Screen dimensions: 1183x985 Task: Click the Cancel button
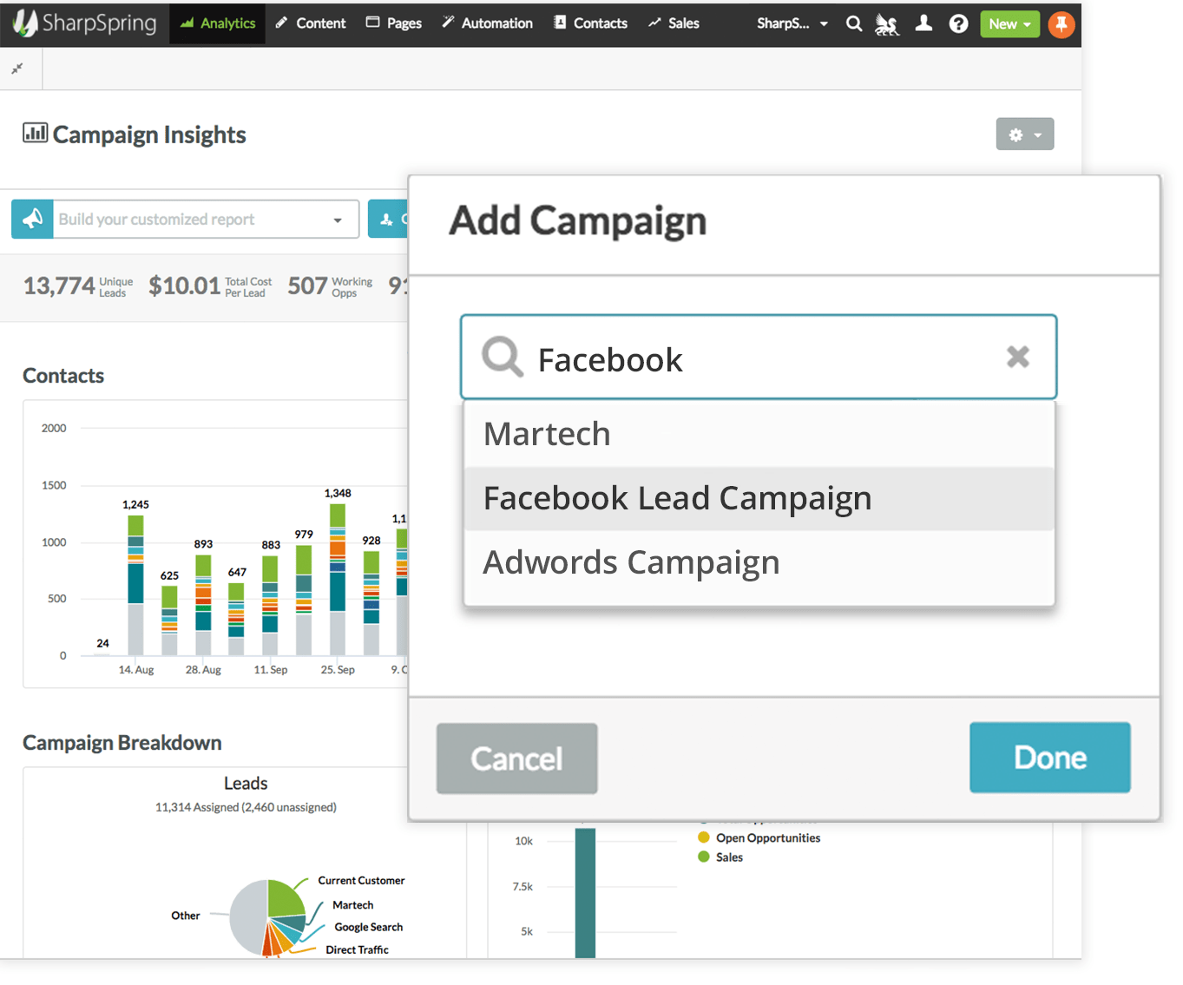(x=517, y=758)
